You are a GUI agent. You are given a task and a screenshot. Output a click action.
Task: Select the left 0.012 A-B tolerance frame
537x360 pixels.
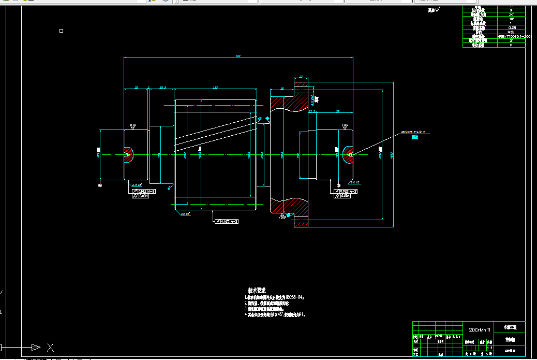[x=144, y=191]
